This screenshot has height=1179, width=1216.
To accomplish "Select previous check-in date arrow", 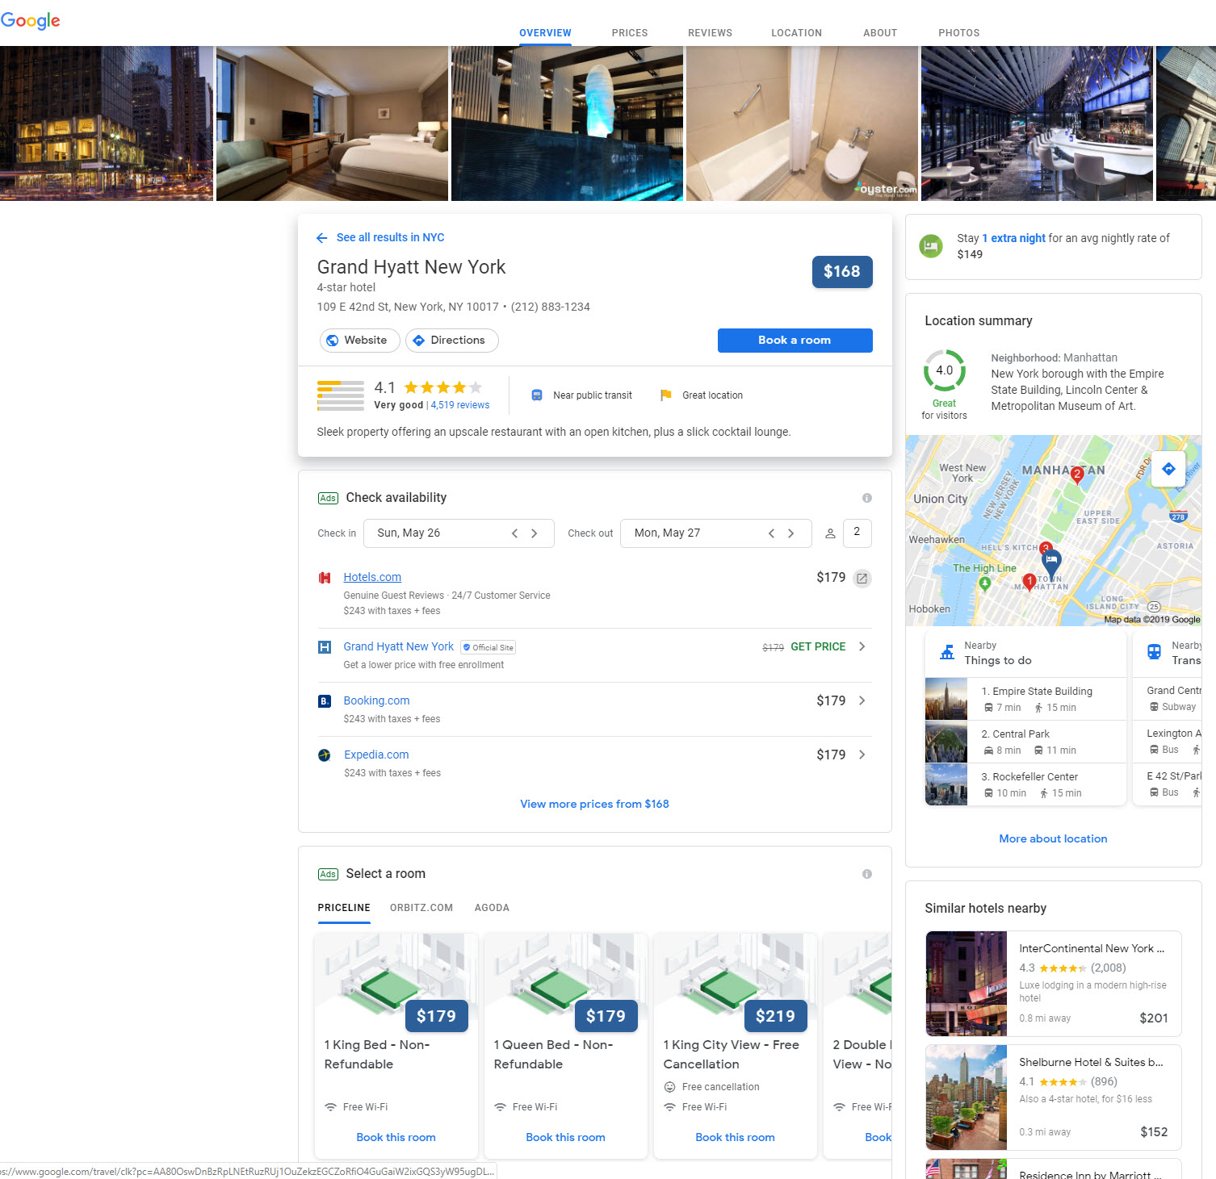I will click(515, 533).
